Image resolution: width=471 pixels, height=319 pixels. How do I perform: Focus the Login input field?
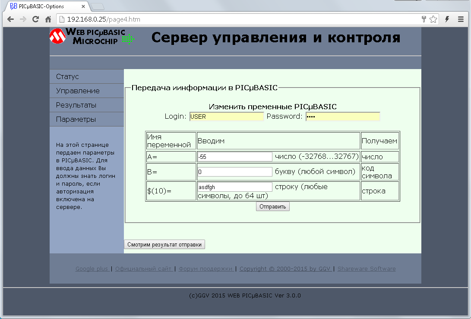[x=227, y=117]
